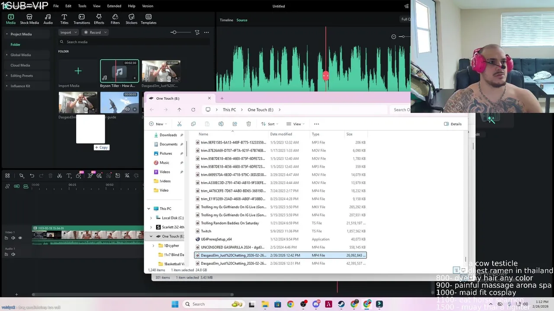Mute the Audio 1 track

pyautogui.click(x=13, y=254)
